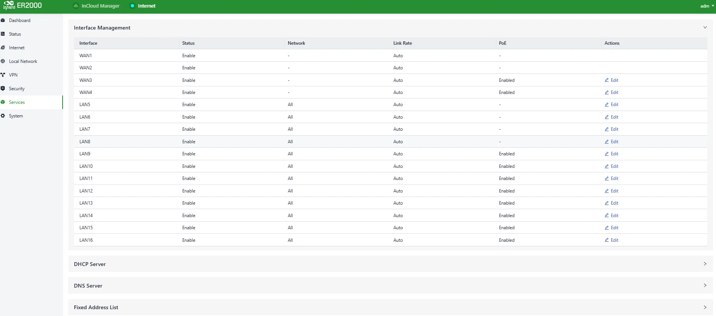Edit the LAN14 interface
This screenshot has height=316, width=716.
click(x=611, y=215)
